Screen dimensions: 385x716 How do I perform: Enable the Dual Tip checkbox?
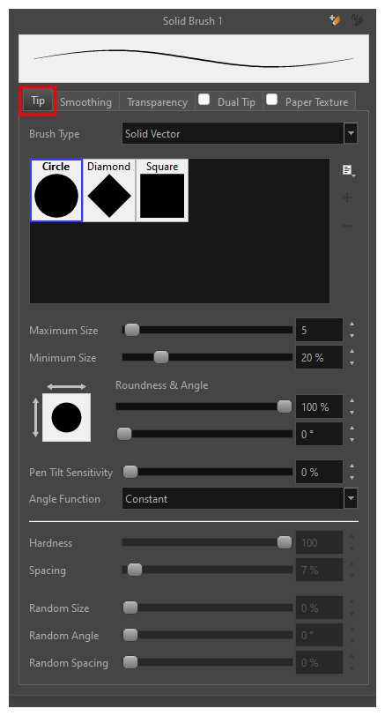click(x=204, y=100)
